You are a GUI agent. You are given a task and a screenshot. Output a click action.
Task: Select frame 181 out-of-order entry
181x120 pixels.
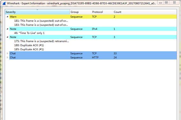pos(41,21)
